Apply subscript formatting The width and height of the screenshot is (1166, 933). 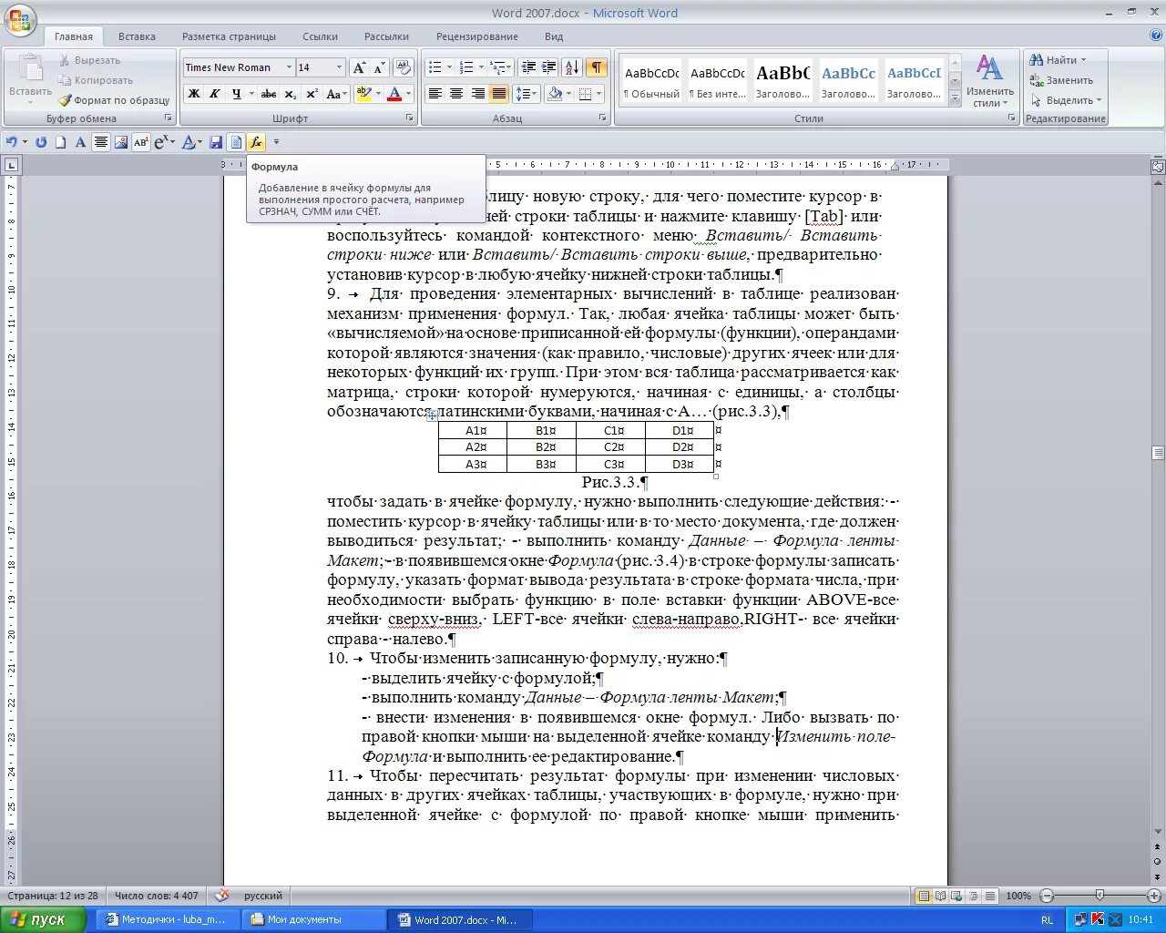(x=291, y=94)
